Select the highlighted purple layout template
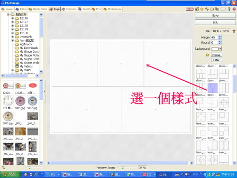This screenshot has width=237, height=178. point(212,88)
